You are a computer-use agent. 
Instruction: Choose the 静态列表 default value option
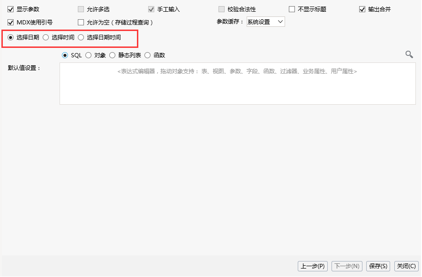point(112,55)
